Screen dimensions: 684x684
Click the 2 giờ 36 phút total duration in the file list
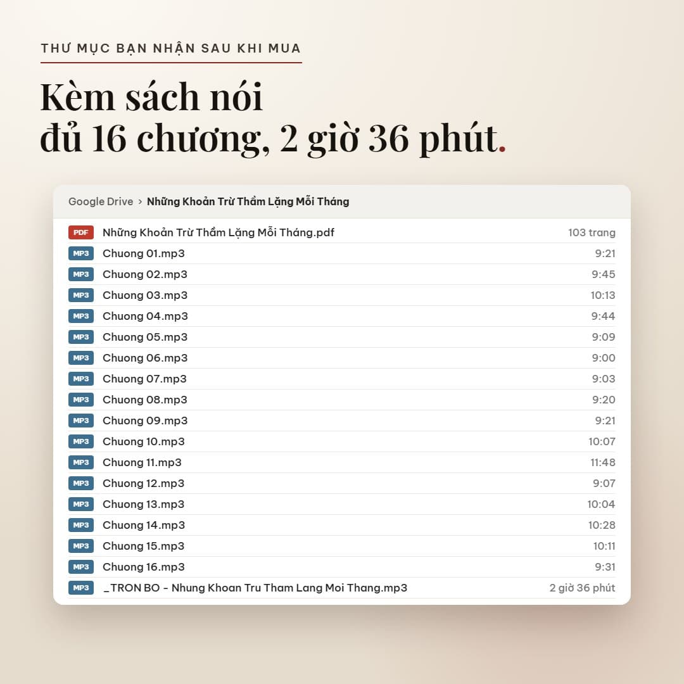(x=583, y=588)
